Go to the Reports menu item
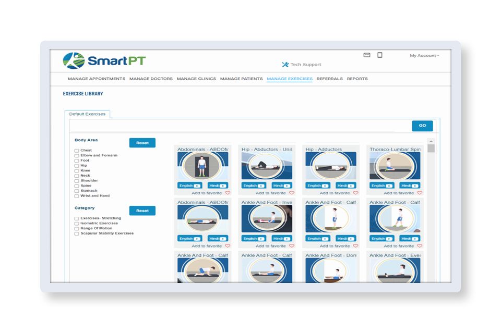501x333 pixels. [357, 79]
